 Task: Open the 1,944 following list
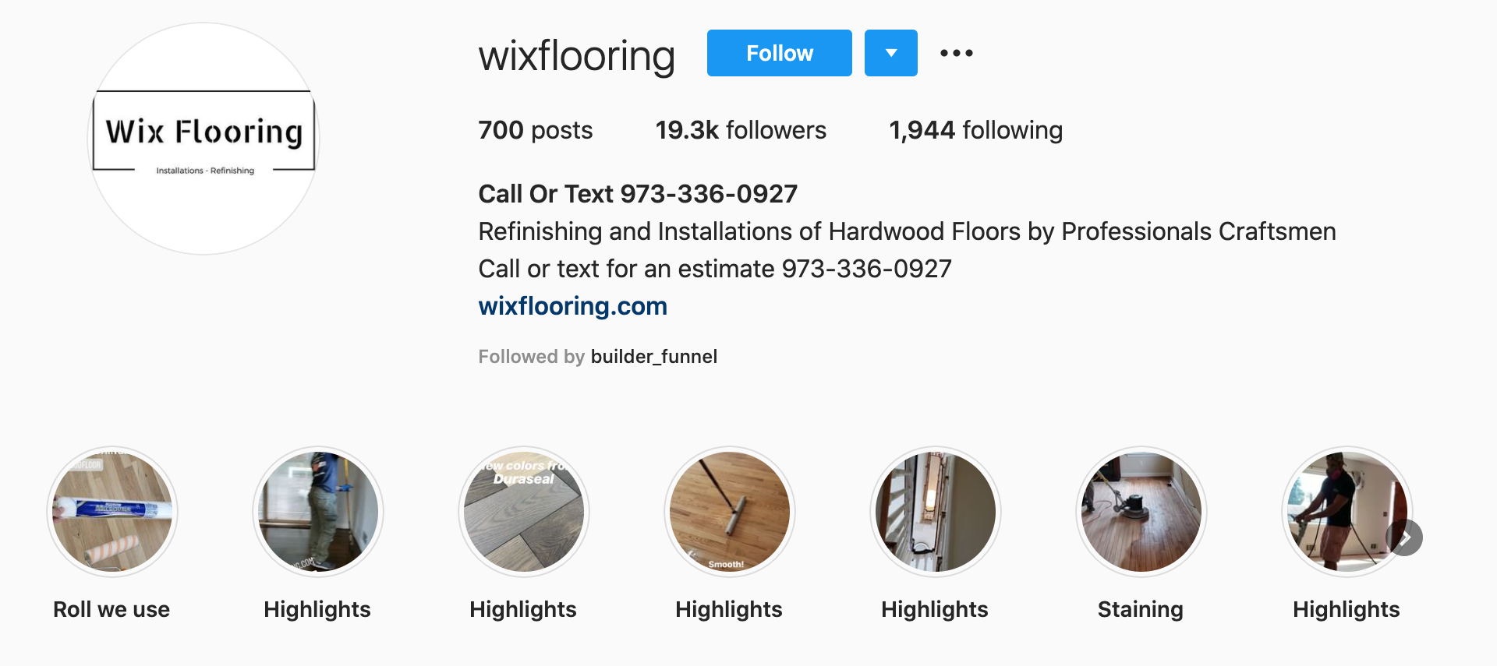975,130
